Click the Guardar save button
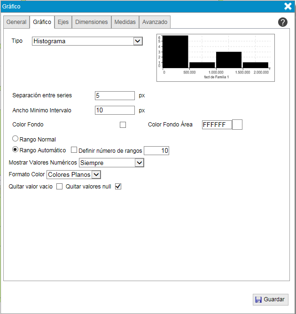The height and width of the screenshot is (314, 296). (270, 299)
